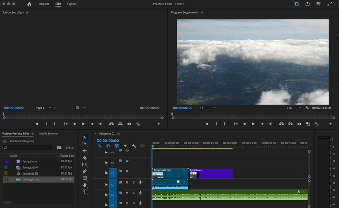Screen dimensions: 339x208
Task: Click the Program monitor playhead
Action: [172, 115]
